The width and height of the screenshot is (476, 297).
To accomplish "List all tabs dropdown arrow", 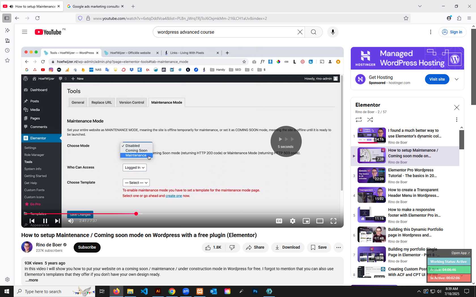I will [x=420, y=6].
